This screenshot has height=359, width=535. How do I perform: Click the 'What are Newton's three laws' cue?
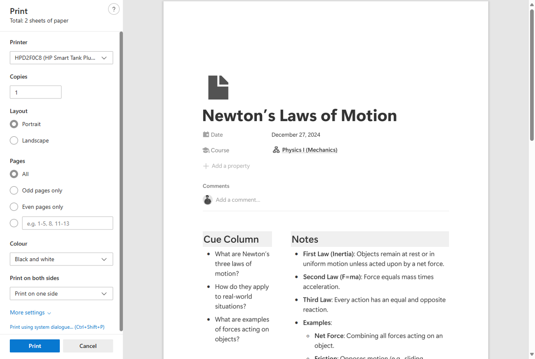click(x=242, y=264)
